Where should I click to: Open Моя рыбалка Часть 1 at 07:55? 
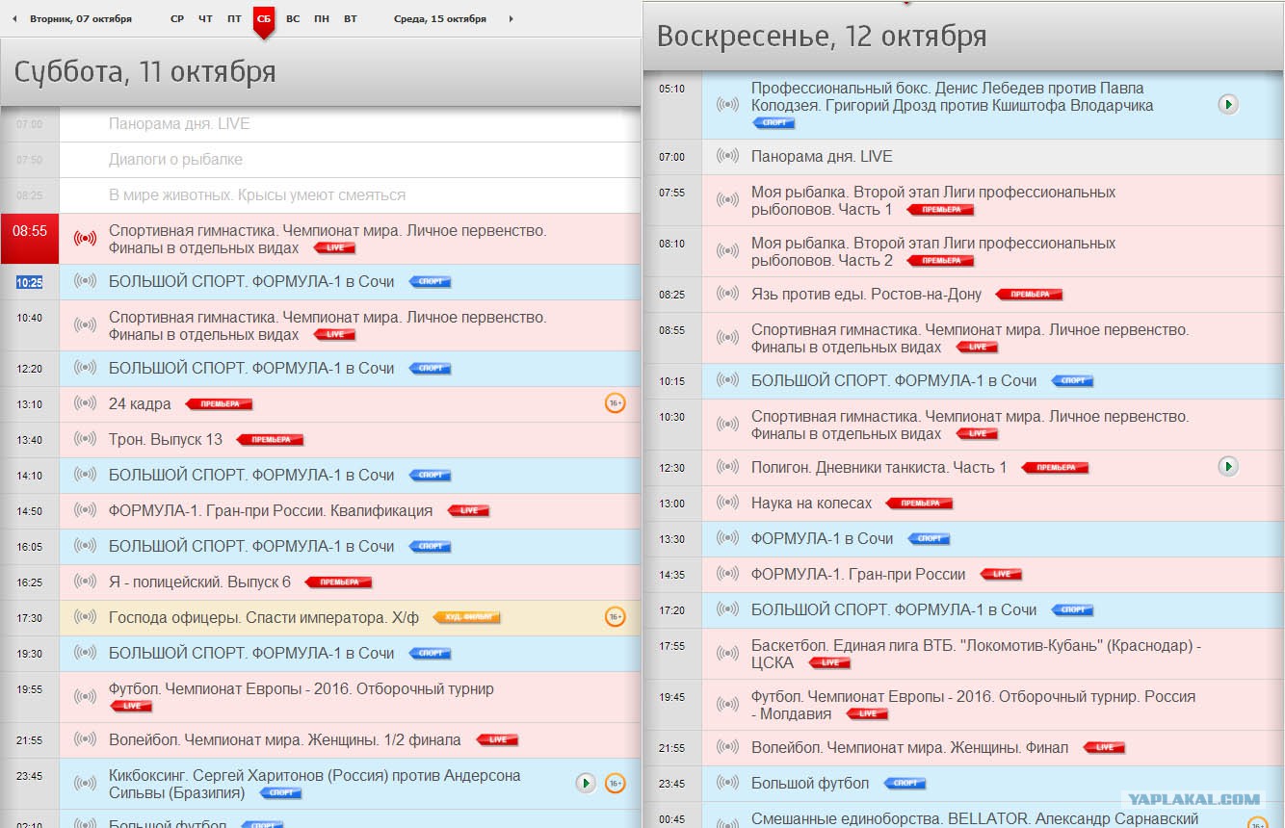coord(933,201)
